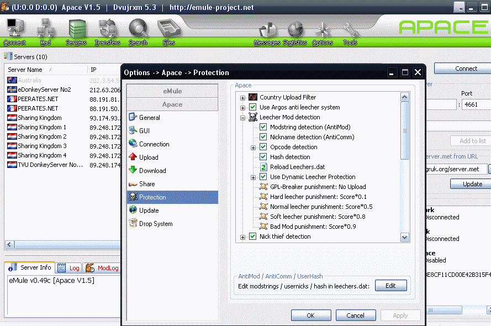Expand the Use Dynamic Leecher Protection node
491x326 pixels.
click(x=254, y=178)
